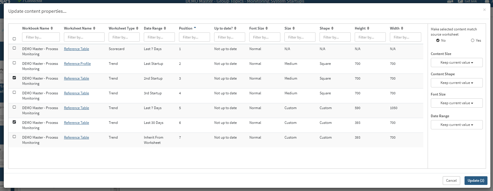Uncheck the 2nd Startup row checkbox
Screen dimensions: 493x191
pyautogui.click(x=14, y=78)
